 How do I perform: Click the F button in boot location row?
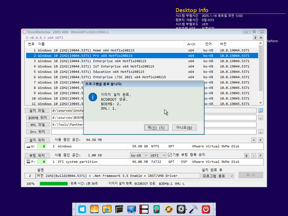260,156
